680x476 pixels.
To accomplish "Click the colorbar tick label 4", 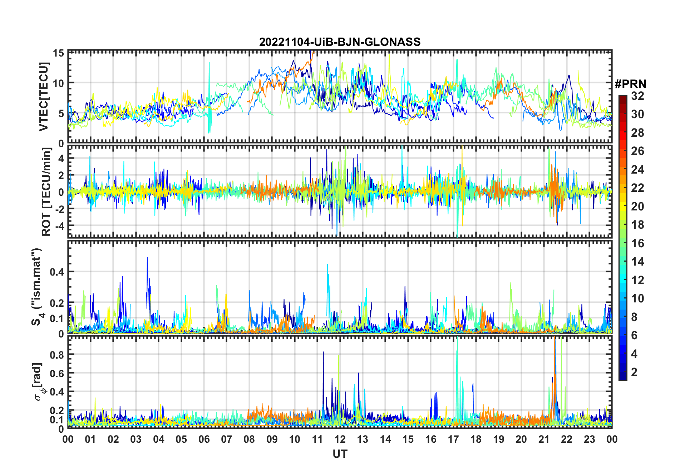I will click(x=634, y=354).
